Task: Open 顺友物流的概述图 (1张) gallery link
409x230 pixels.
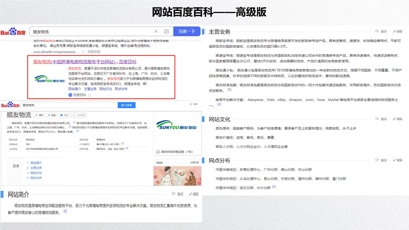Action: 177,152
